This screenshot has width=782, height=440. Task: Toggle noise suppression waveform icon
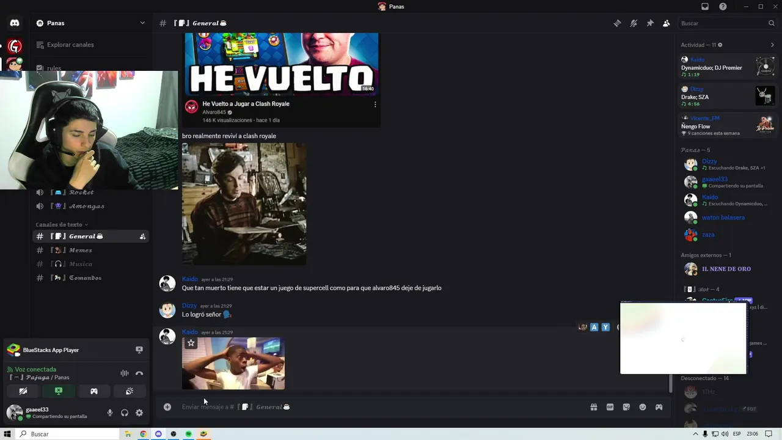point(125,373)
